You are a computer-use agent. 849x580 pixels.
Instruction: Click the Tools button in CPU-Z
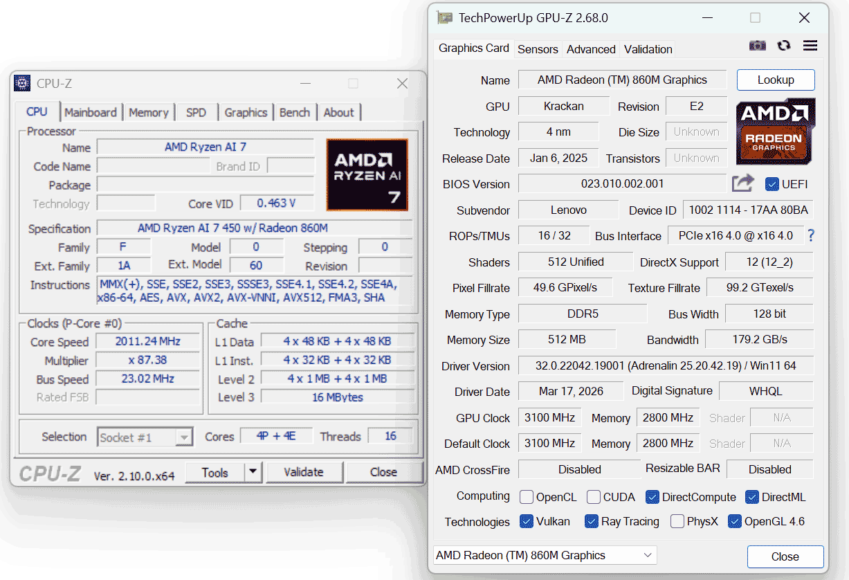tap(214, 472)
